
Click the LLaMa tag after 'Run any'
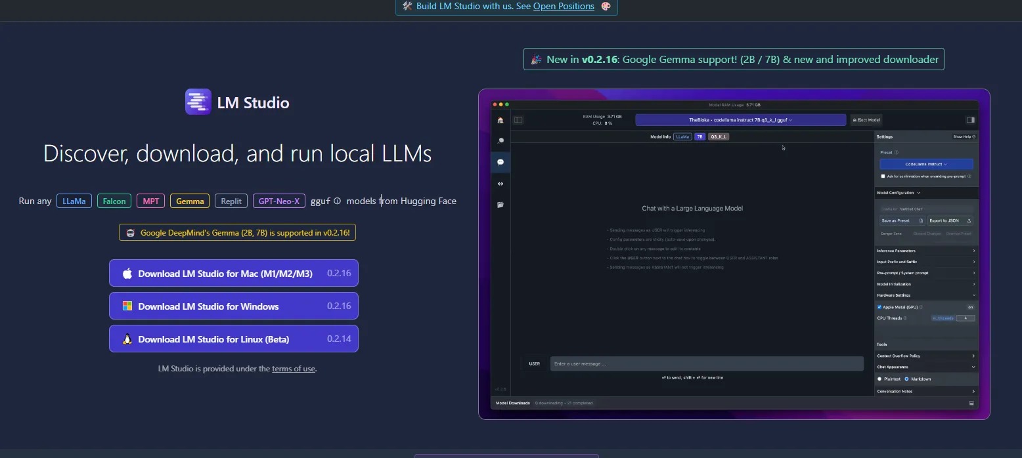[74, 201]
